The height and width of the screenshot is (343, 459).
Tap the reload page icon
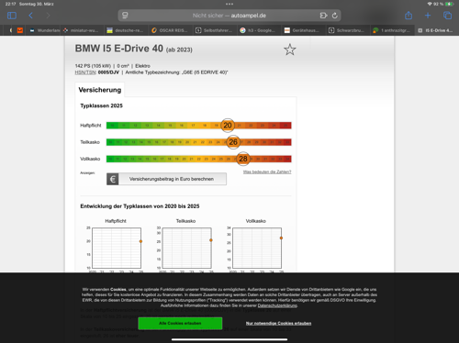click(x=335, y=16)
